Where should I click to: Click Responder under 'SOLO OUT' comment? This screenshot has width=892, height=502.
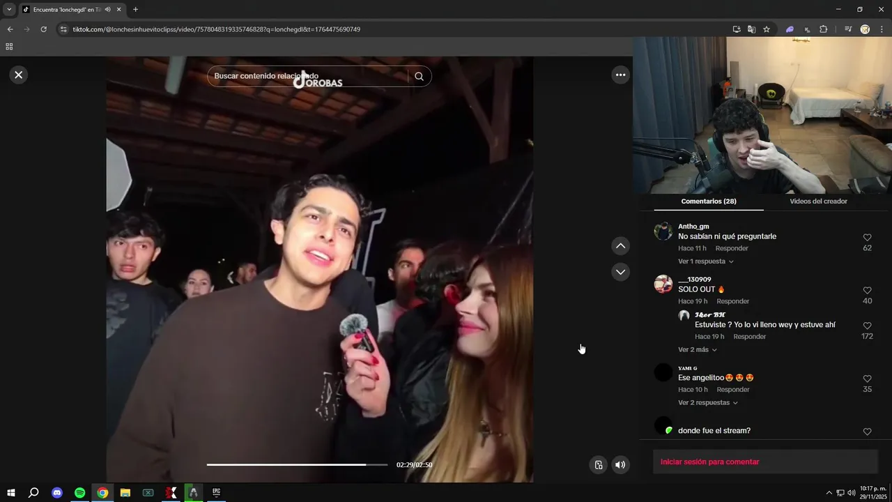733,301
